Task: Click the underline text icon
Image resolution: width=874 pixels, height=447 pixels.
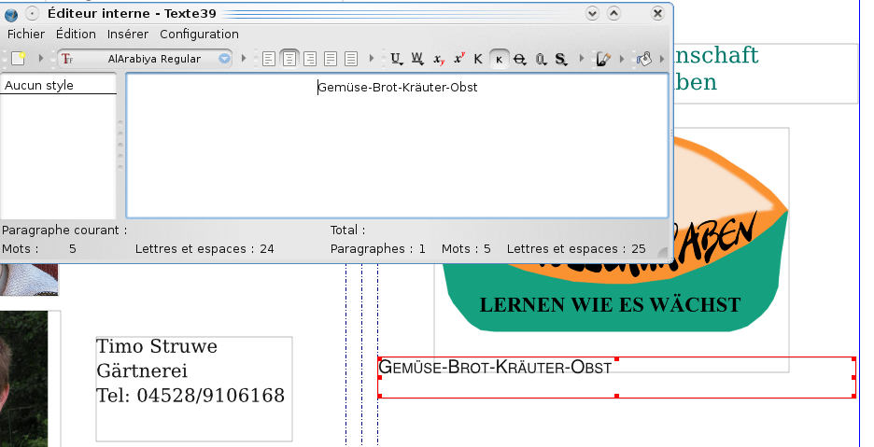Action: pyautogui.click(x=397, y=59)
